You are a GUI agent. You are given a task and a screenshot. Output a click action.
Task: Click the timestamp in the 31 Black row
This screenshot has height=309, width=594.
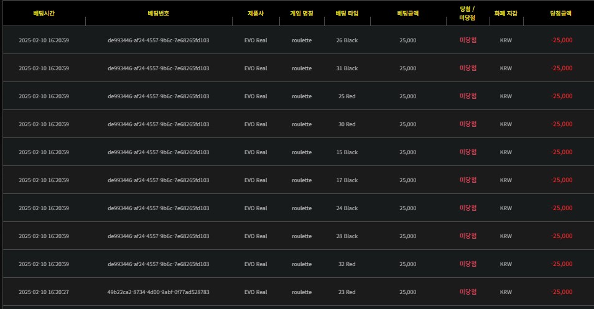tap(44, 68)
